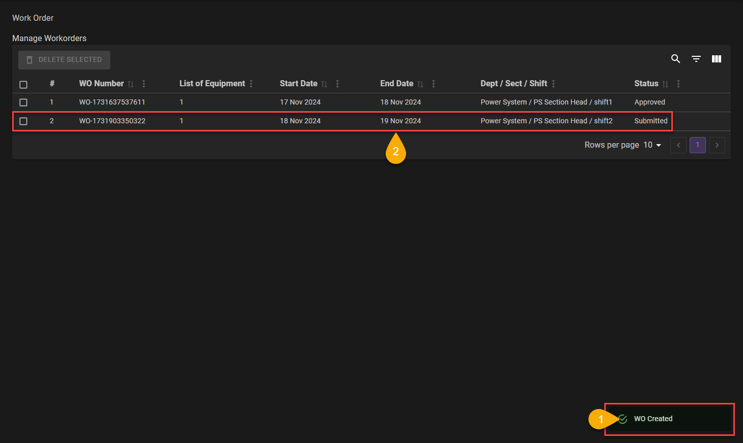
Task: Click the Submitted status cell
Action: pos(651,121)
